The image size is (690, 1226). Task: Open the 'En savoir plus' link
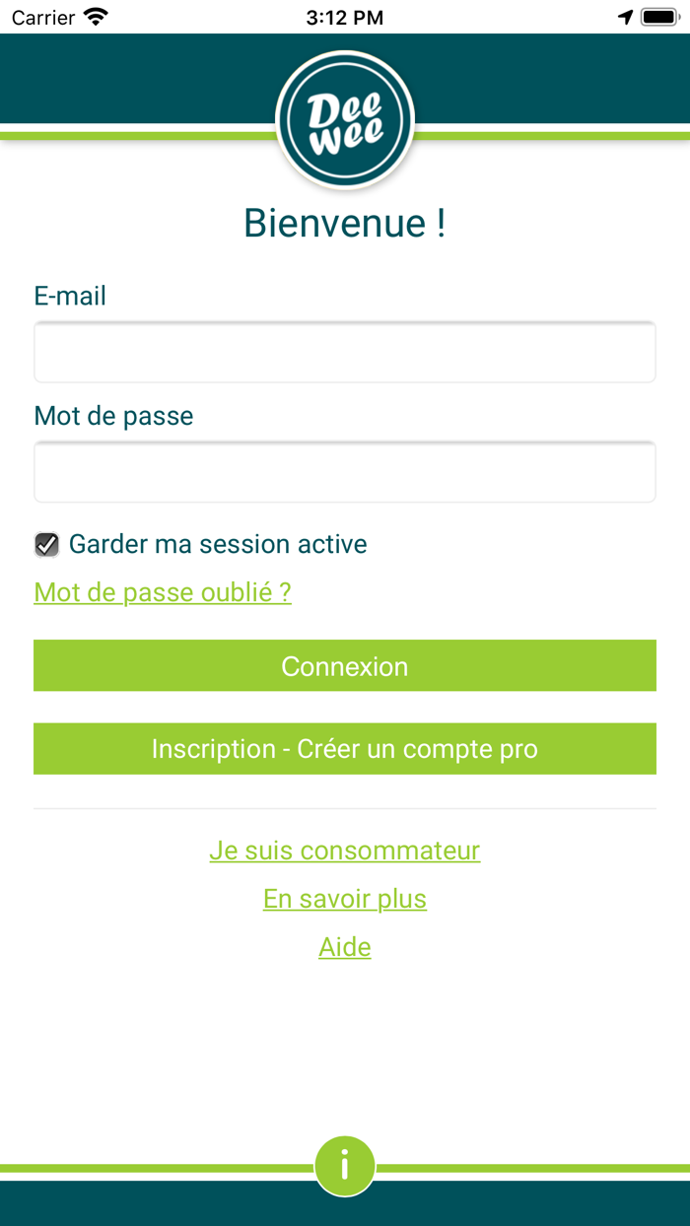click(345, 899)
